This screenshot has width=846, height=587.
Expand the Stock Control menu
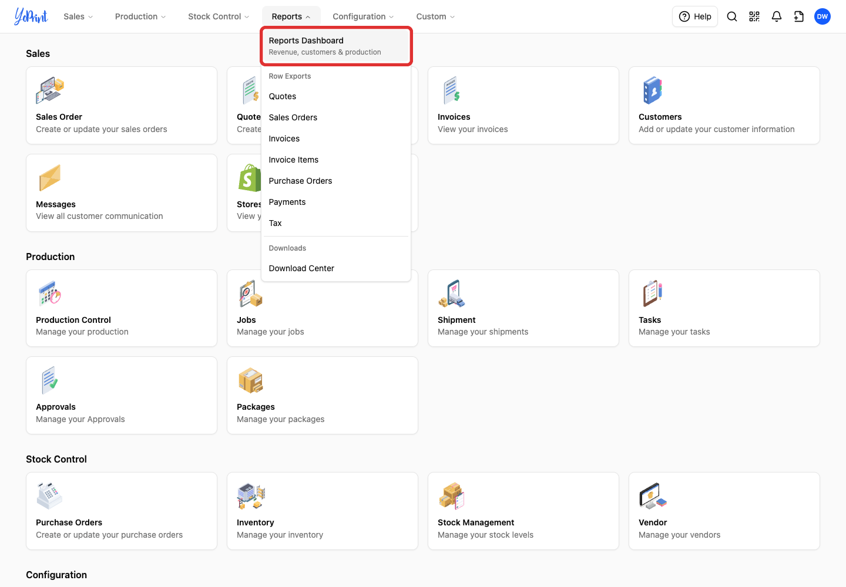pos(219,16)
